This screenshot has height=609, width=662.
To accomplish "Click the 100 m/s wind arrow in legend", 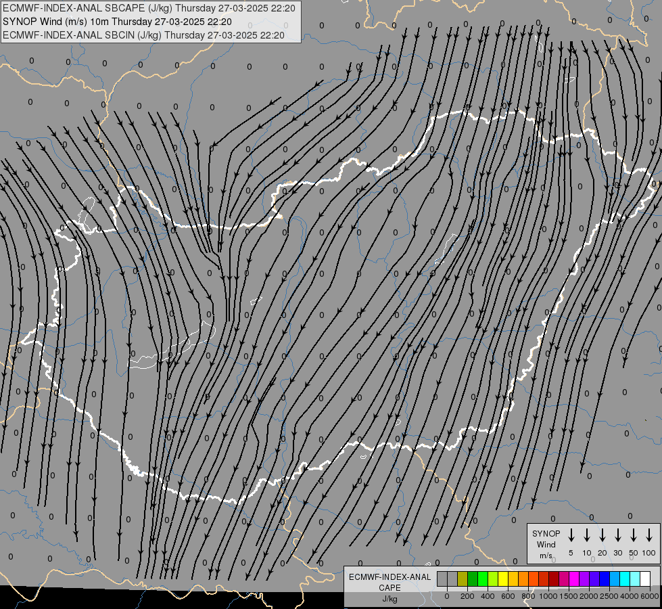I will click(649, 535).
